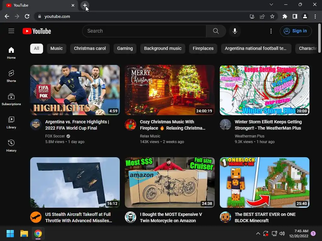
Task: Click the install app icon in address bar
Action: (252, 16)
